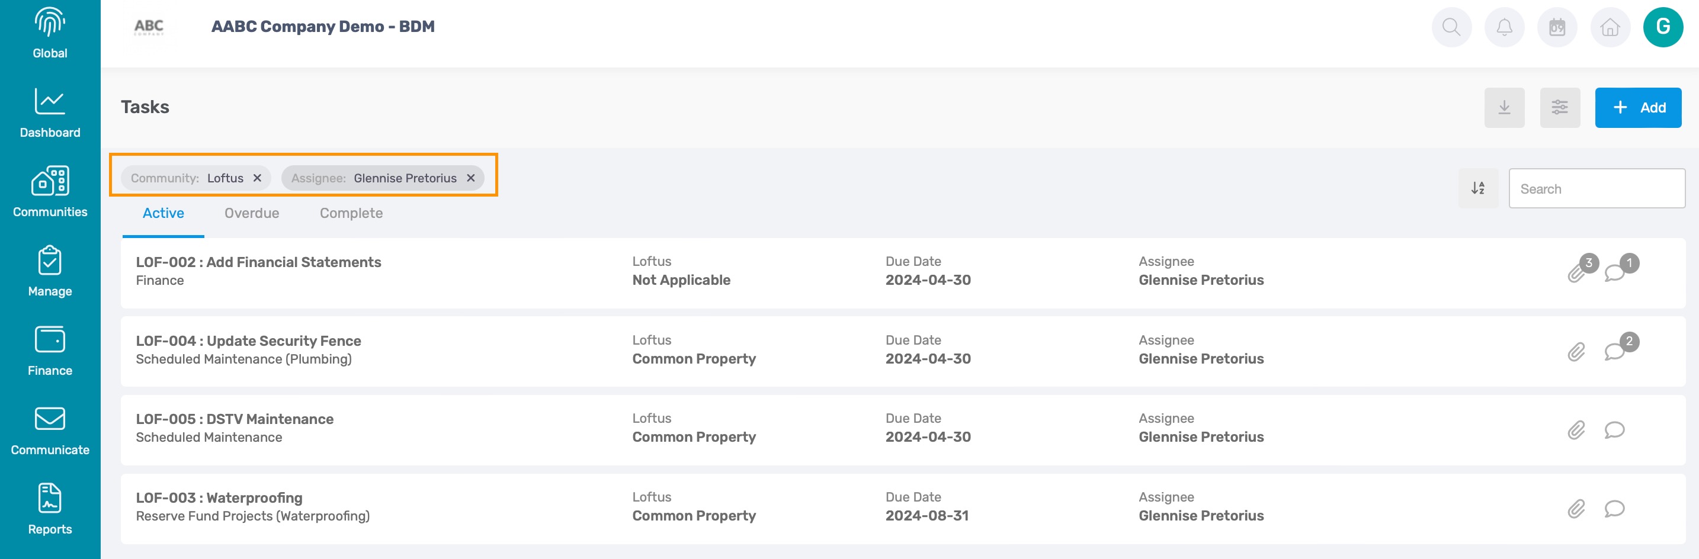
Task: Switch to the Complete tab
Action: click(x=351, y=213)
